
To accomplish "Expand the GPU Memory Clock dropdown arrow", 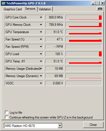I will [41, 25].
